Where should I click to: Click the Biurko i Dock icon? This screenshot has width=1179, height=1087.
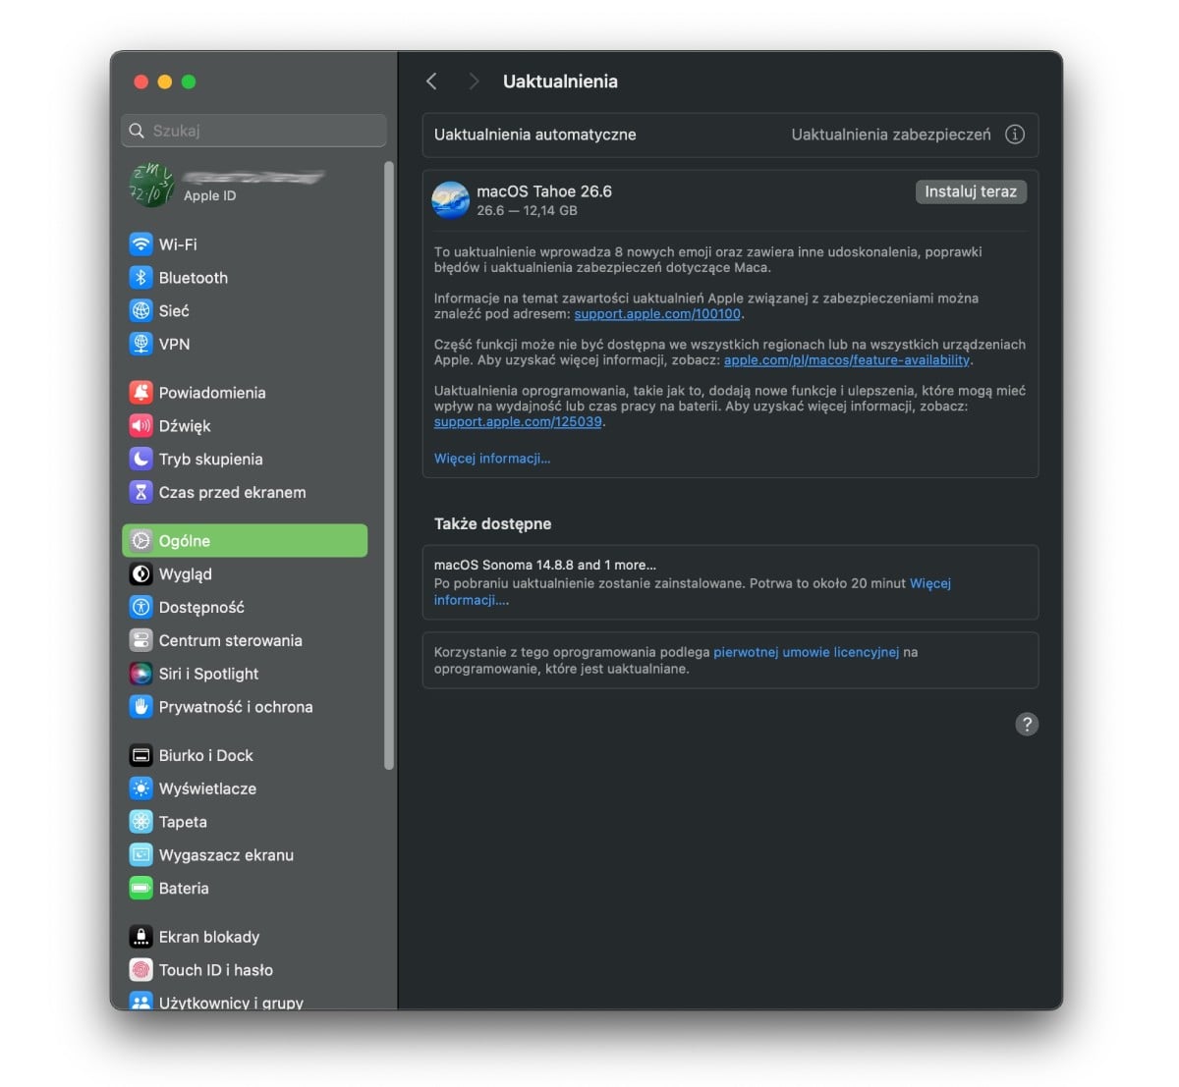140,755
